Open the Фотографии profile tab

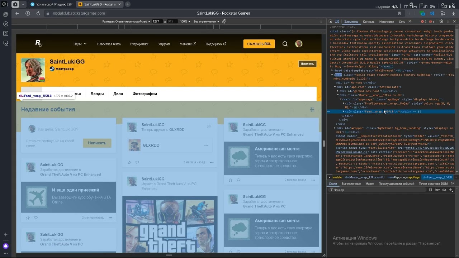[x=145, y=94]
